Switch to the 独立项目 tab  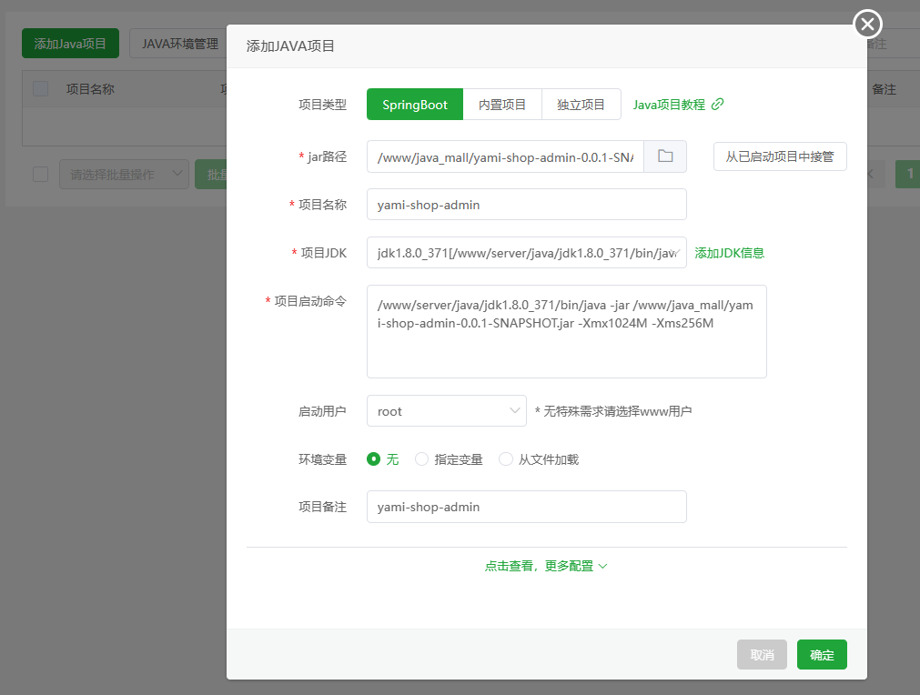[x=581, y=104]
